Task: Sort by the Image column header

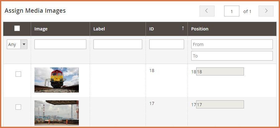Action: click(41, 29)
